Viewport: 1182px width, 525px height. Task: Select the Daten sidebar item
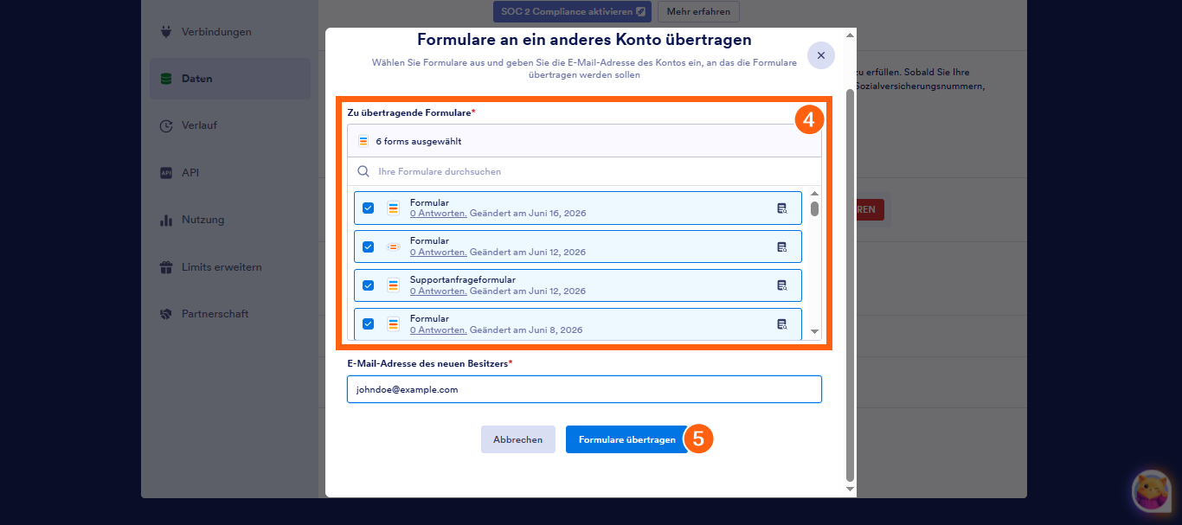(230, 79)
